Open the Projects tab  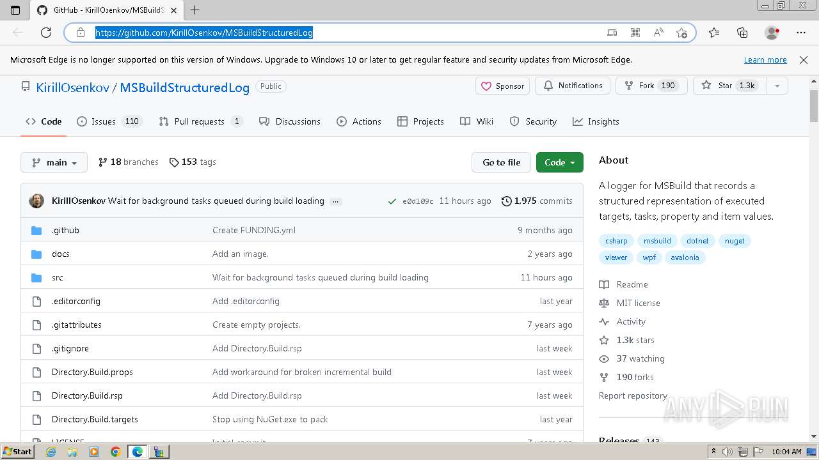(420, 121)
